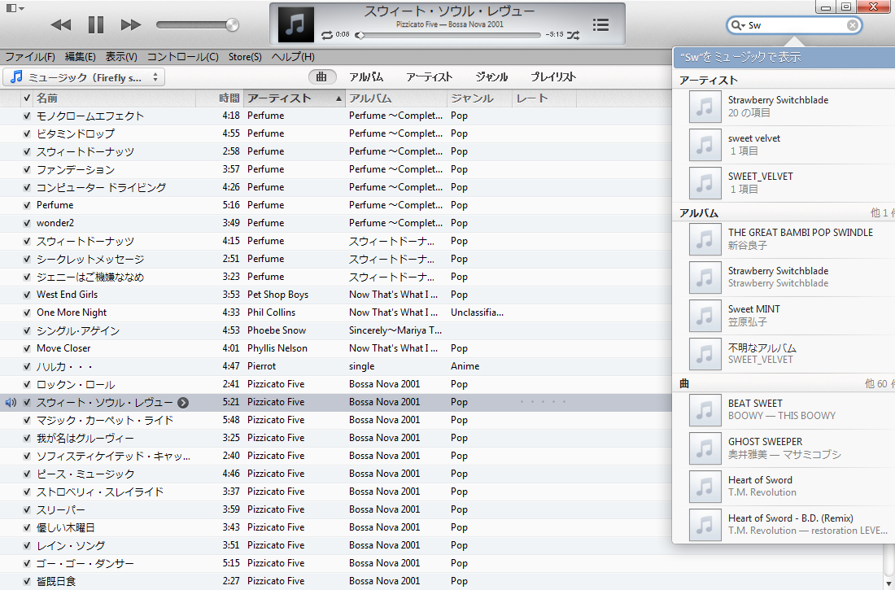The width and height of the screenshot is (895, 590).
Task: Open the search magnifier options dropdown
Action: tap(737, 25)
